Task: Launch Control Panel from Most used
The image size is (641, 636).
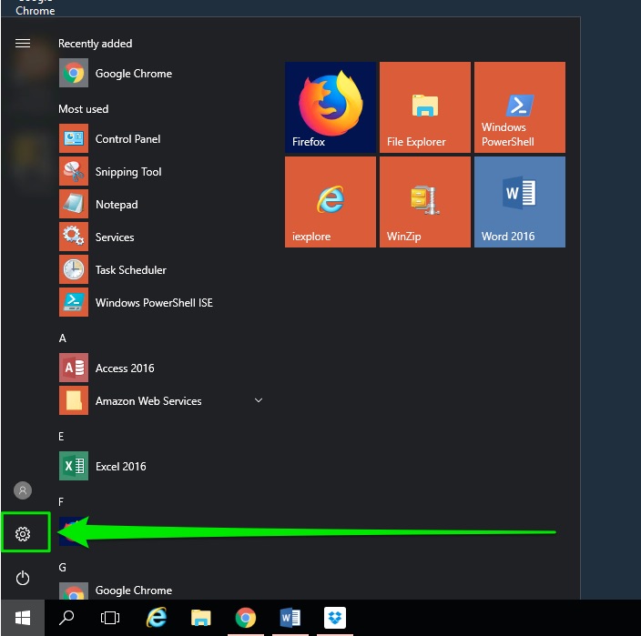Action: click(x=162, y=139)
